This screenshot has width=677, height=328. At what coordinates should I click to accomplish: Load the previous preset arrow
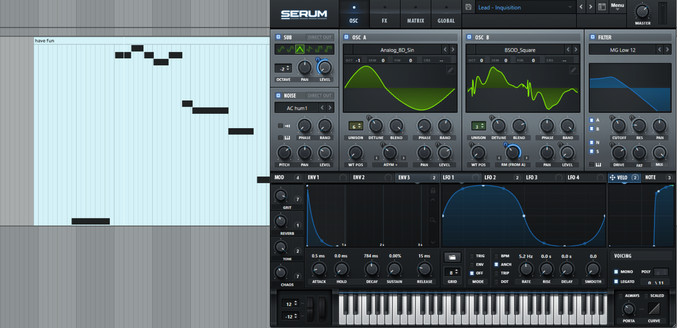point(581,7)
